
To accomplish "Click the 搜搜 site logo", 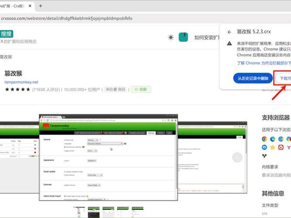I will tap(6, 34).
